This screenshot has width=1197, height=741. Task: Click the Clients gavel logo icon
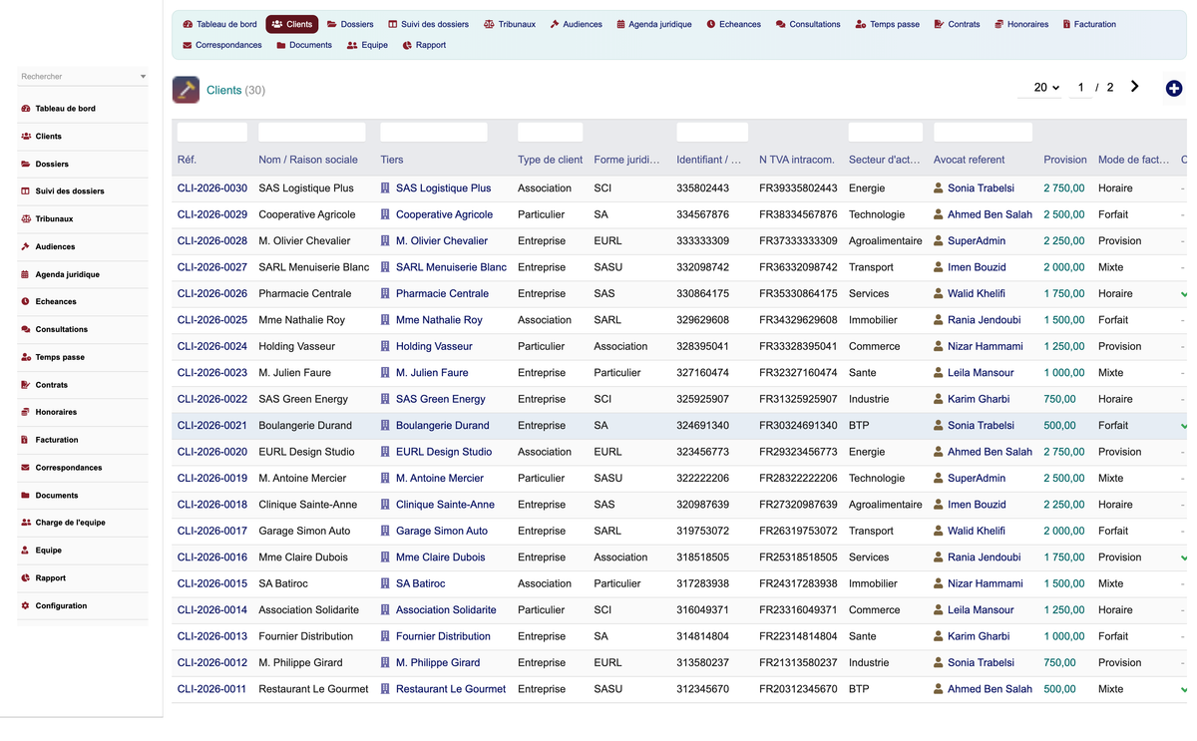pos(186,90)
